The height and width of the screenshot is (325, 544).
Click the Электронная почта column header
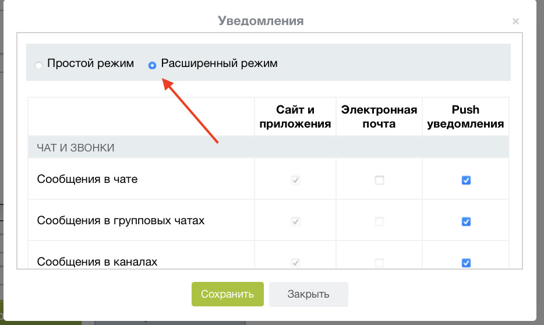click(x=379, y=116)
